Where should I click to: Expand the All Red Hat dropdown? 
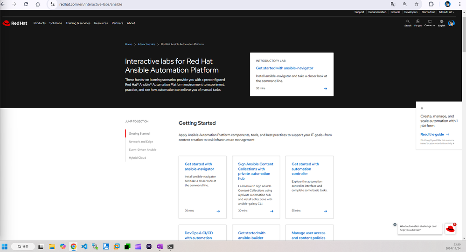tap(446, 12)
